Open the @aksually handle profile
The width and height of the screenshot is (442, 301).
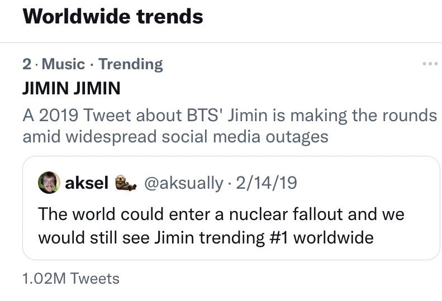click(183, 183)
